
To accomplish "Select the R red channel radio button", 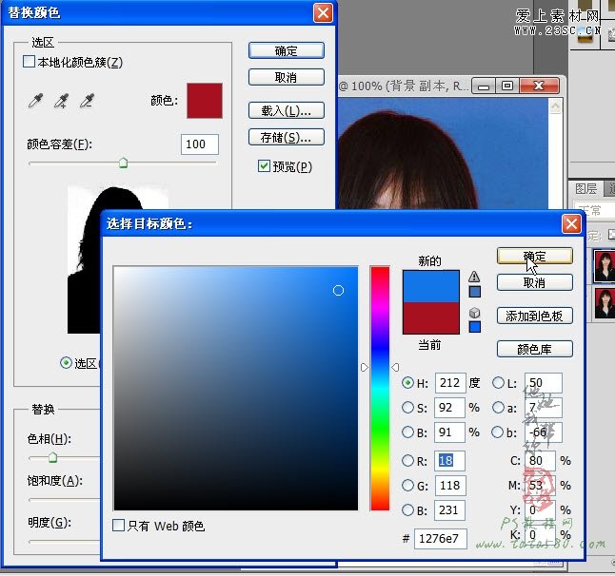I will point(408,460).
